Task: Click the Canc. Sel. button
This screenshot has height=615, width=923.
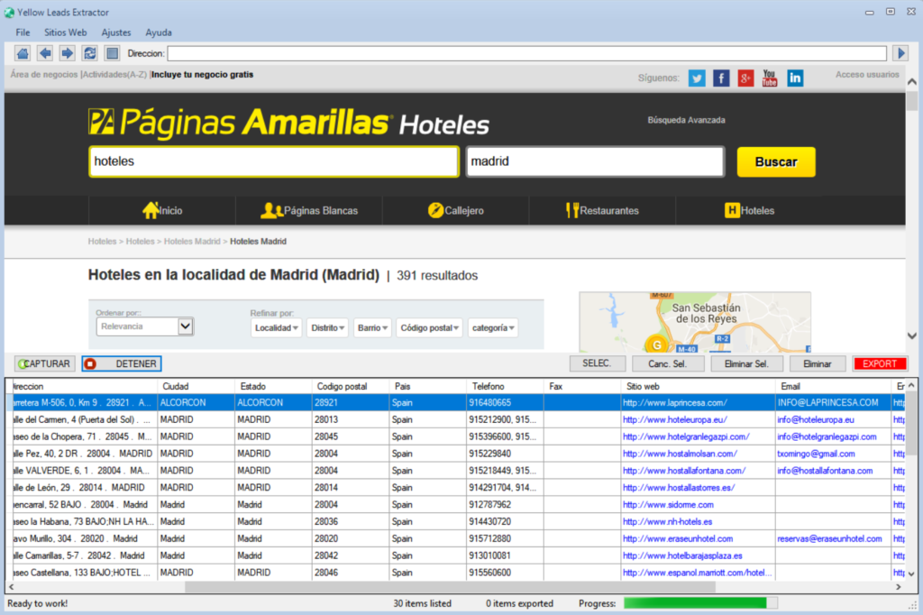Action: click(x=668, y=363)
